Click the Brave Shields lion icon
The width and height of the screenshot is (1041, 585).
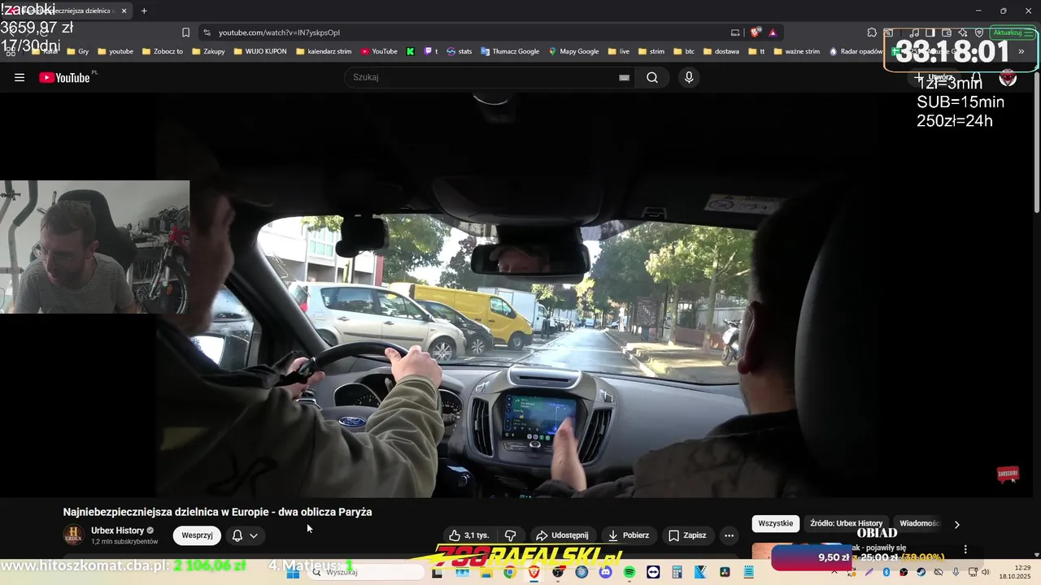coord(756,32)
